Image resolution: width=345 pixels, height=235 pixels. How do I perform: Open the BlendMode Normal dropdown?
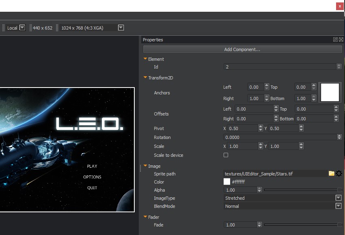point(339,206)
